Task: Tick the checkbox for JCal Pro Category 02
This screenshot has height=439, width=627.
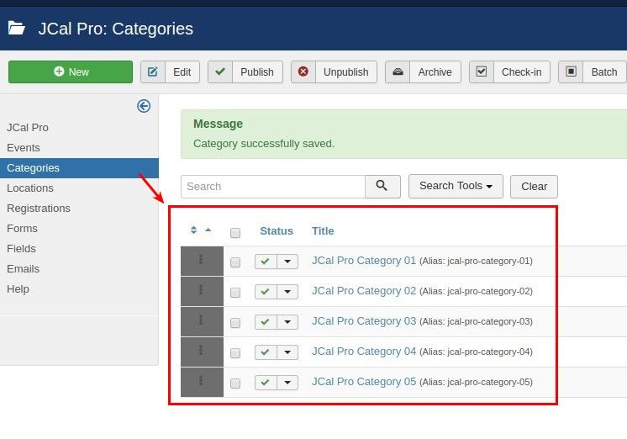Action: pyautogui.click(x=235, y=293)
